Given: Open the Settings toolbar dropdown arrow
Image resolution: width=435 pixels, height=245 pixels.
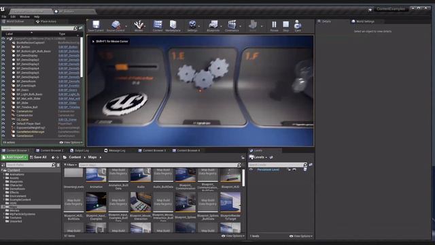Looking at the screenshot, I should (199, 27).
